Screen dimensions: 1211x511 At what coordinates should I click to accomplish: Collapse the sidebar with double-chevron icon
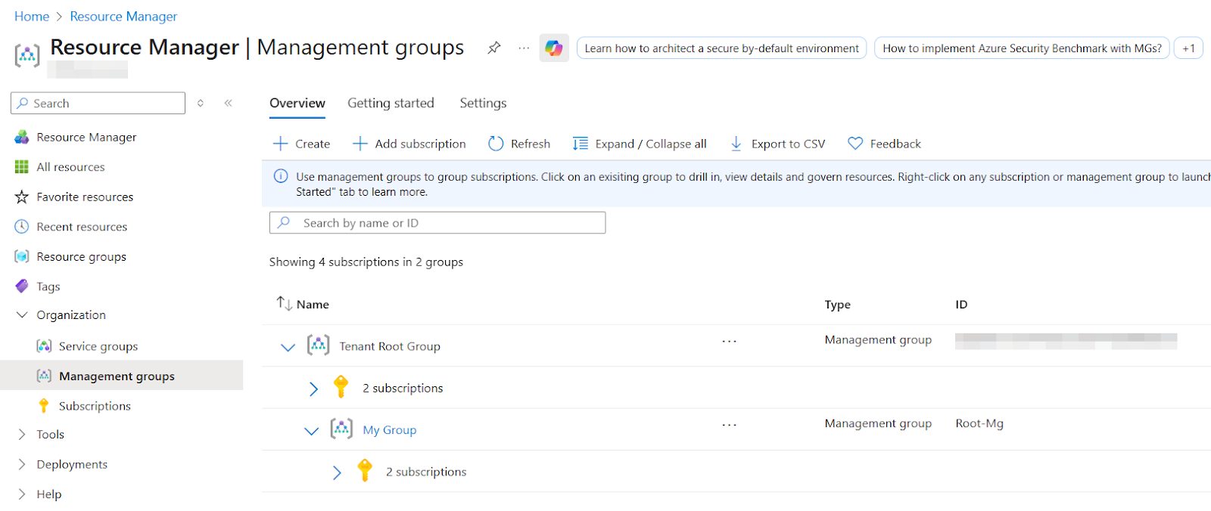pyautogui.click(x=228, y=103)
